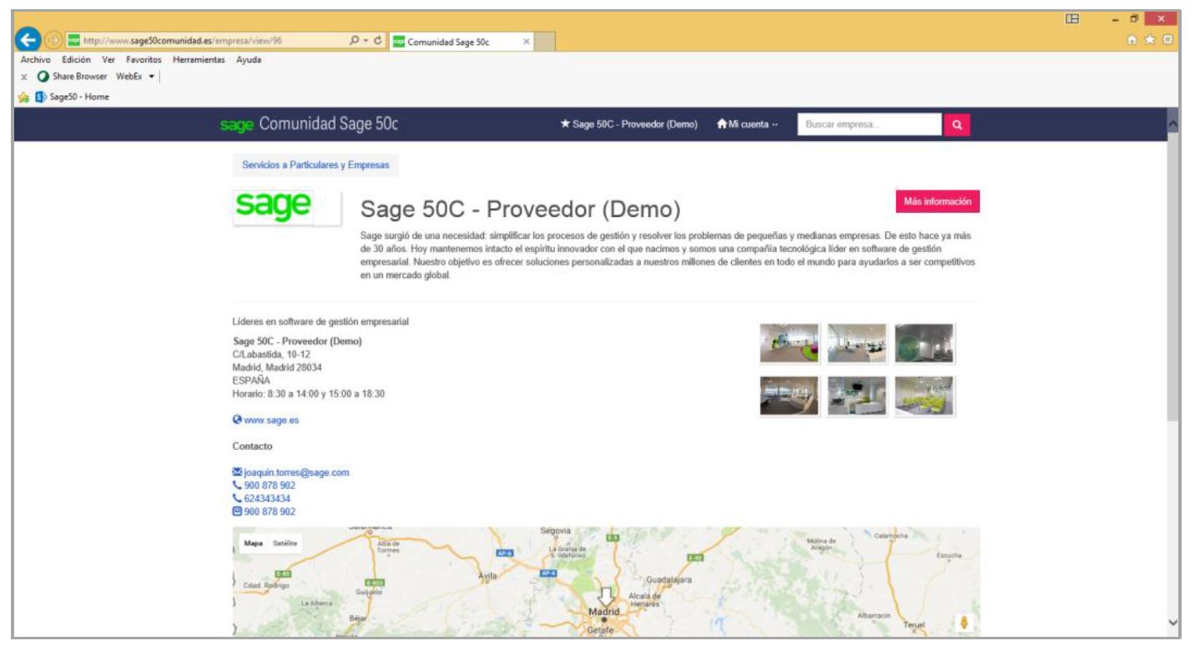
Task: Click the globe icon beside www.sage.es
Action: point(237,421)
